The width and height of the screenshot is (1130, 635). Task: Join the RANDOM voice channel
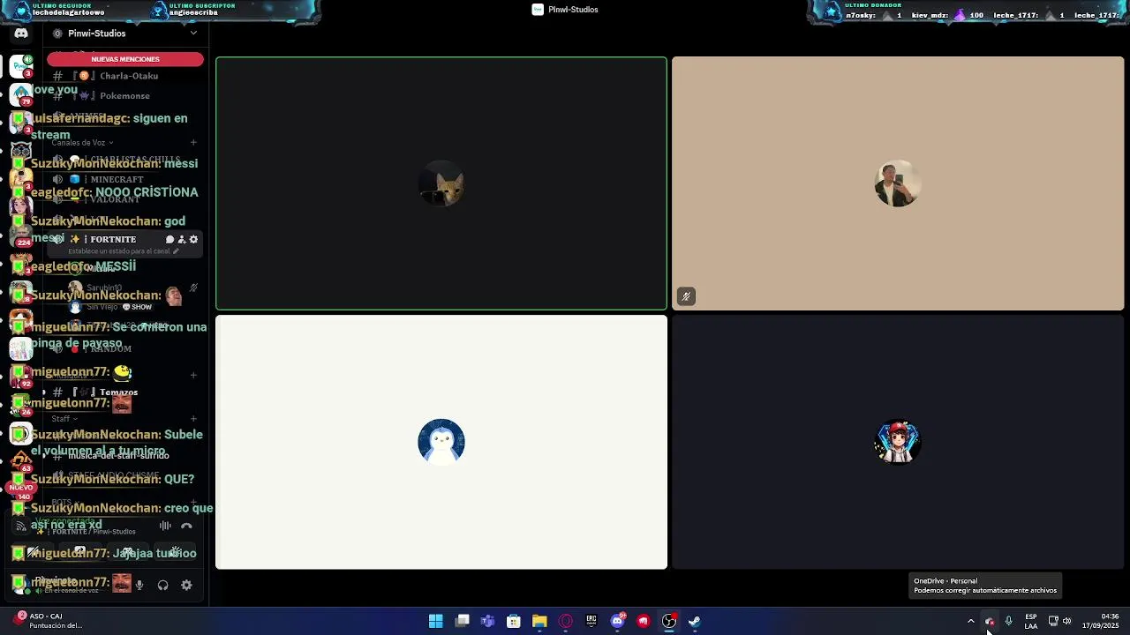125,348
